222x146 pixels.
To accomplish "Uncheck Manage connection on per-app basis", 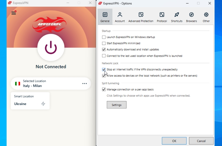I will [104, 89].
